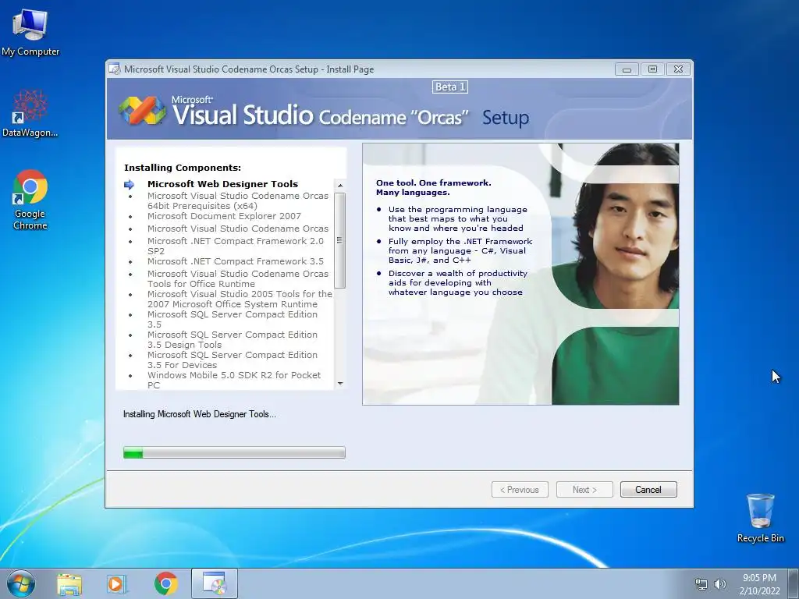Open the Recycle Bin
This screenshot has height=599, width=799.
pyautogui.click(x=760, y=518)
